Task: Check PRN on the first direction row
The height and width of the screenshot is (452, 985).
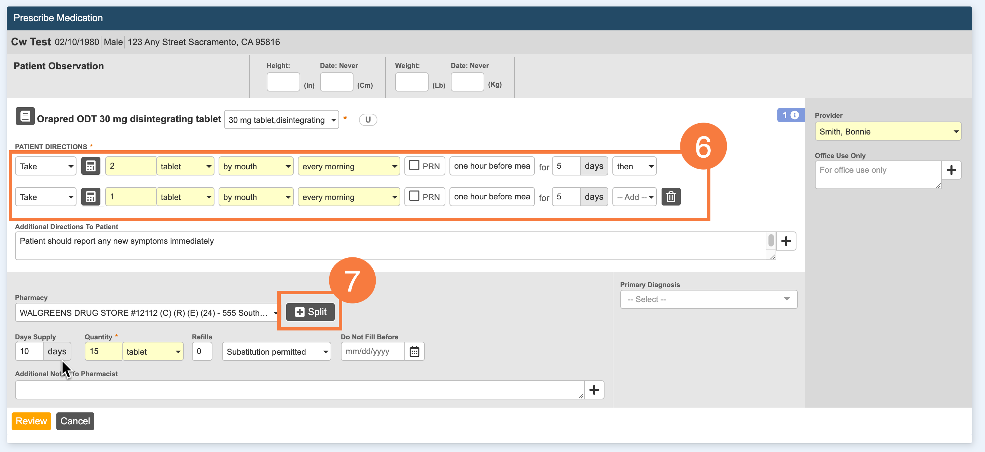Action: click(414, 166)
